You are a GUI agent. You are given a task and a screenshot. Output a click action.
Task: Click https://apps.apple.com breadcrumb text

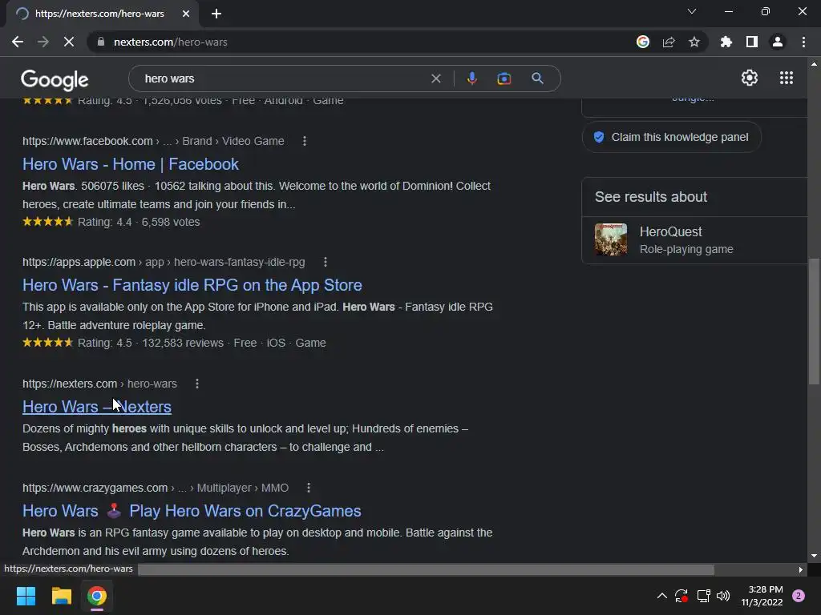pos(79,262)
